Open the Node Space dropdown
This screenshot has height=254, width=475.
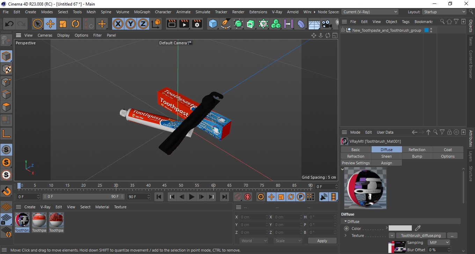370,12
